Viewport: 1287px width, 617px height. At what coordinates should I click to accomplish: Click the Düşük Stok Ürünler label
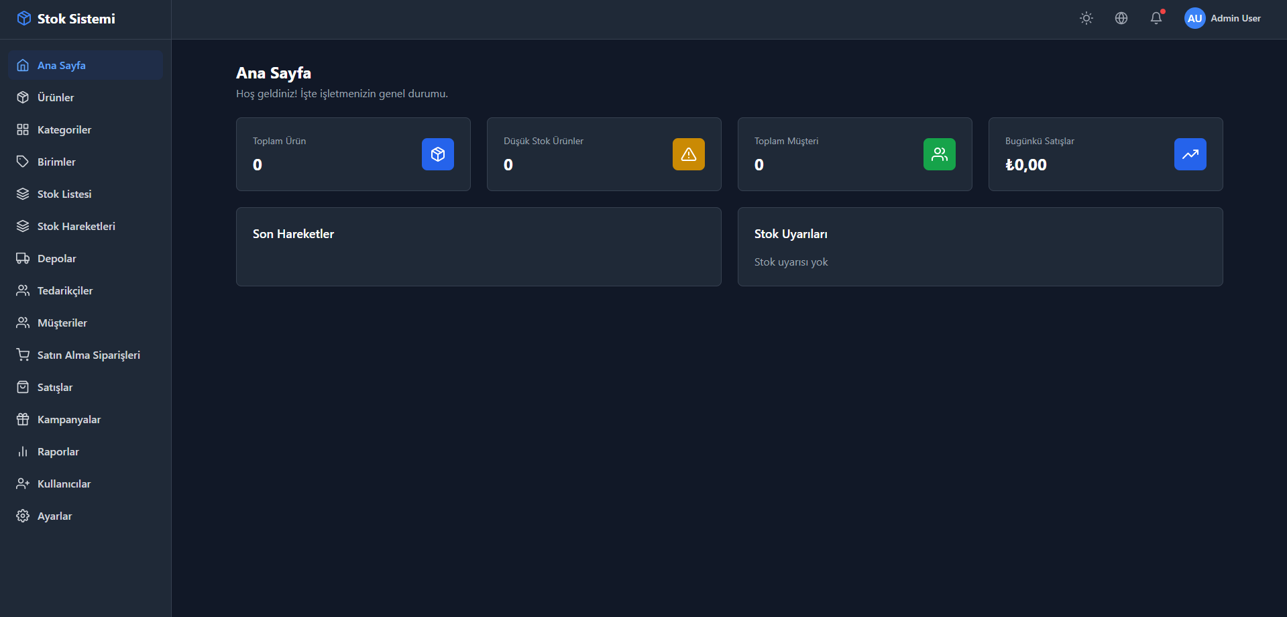coord(543,141)
